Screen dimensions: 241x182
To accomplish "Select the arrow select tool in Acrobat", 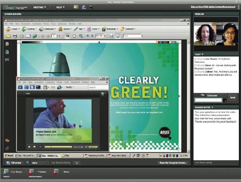I will [x=67, y=36].
